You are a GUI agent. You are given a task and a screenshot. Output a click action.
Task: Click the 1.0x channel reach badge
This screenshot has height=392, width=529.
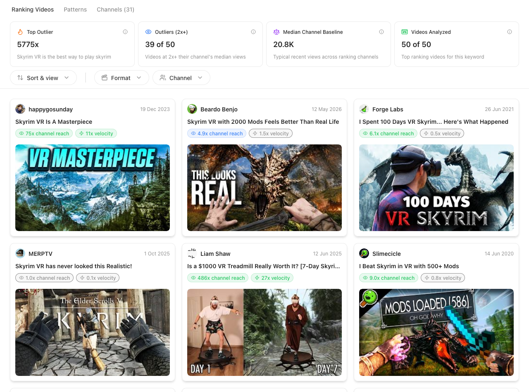[44, 278]
